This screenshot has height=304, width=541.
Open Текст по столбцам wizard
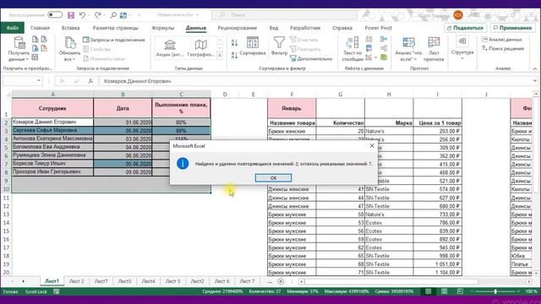point(352,49)
